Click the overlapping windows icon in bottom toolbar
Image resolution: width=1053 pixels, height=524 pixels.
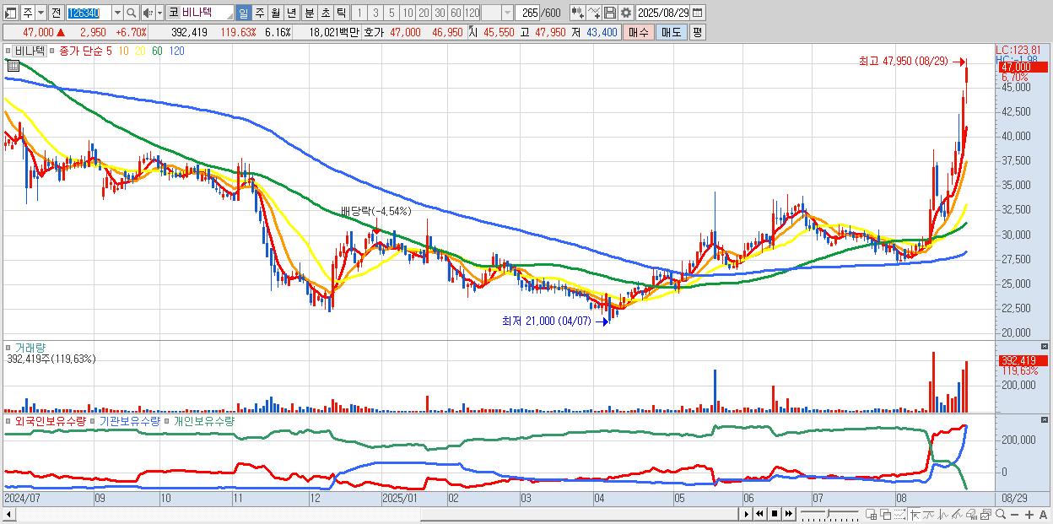point(886,514)
